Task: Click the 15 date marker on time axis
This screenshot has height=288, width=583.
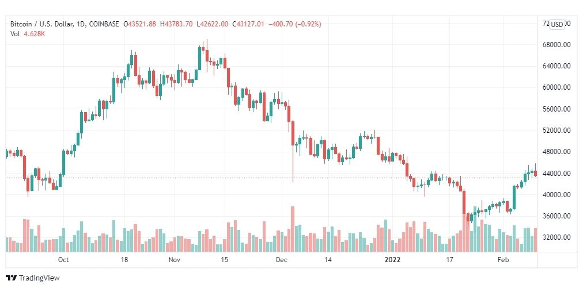Action: pos(224,260)
